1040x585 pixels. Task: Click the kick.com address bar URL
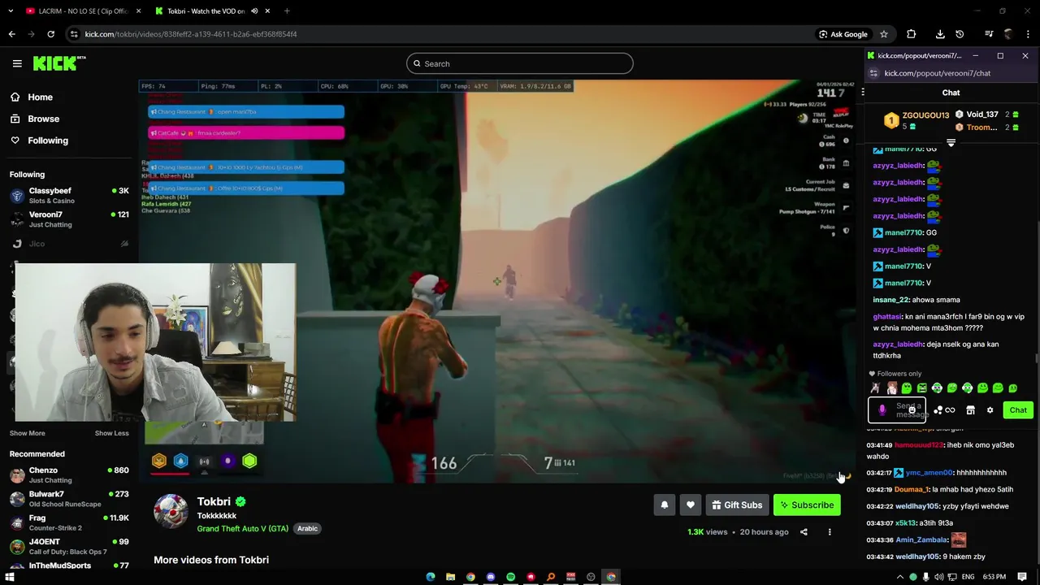[x=191, y=34]
